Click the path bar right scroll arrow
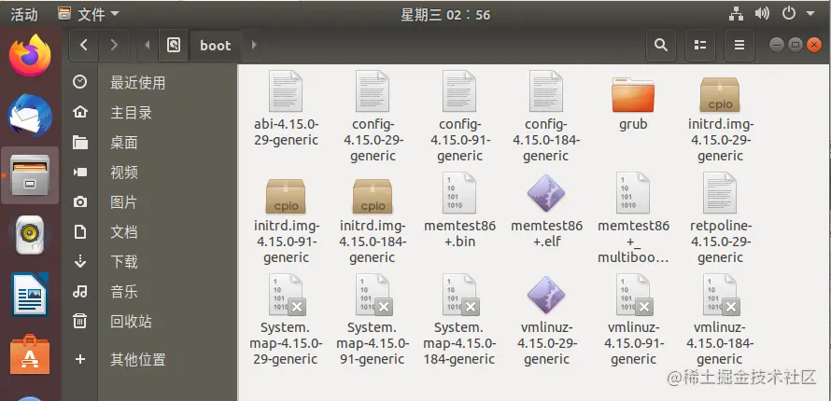 click(254, 46)
